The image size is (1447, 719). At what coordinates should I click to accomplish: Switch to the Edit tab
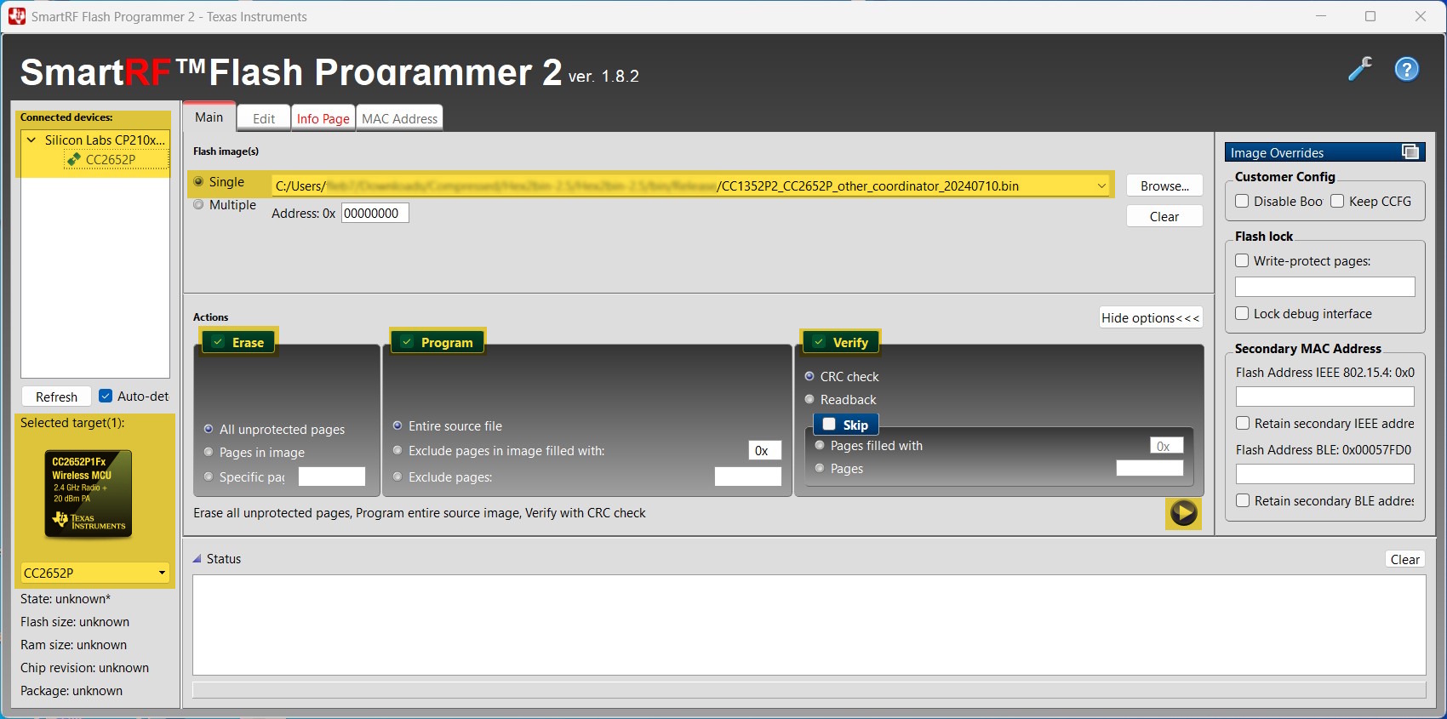264,119
